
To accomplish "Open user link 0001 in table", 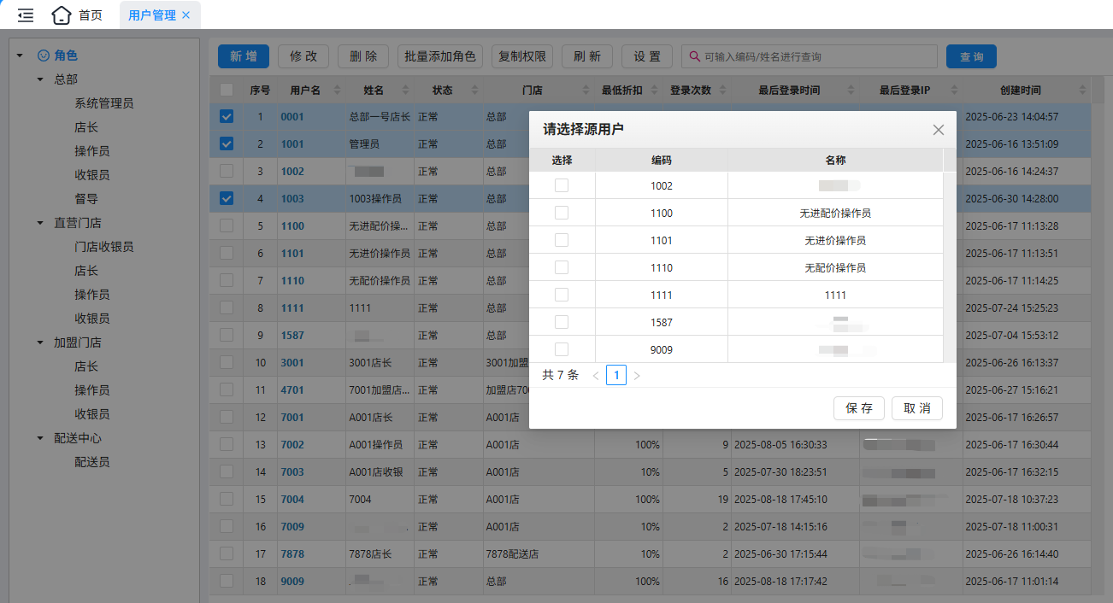I will click(292, 117).
